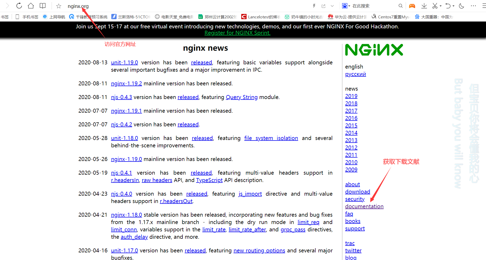Click the nginx-1.18.0 stable link
Screen dimensions: 486x260
pyautogui.click(x=127, y=215)
